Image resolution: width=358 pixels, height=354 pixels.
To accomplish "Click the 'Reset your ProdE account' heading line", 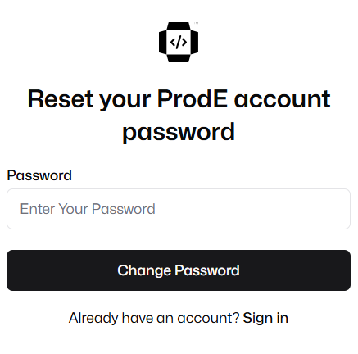I will [x=179, y=99].
